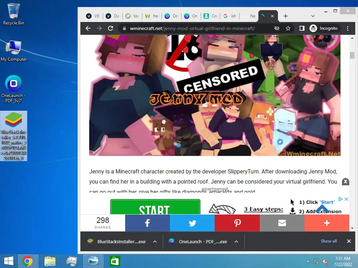
Task: Open the system monitor taskbar icon
Action: point(71,261)
